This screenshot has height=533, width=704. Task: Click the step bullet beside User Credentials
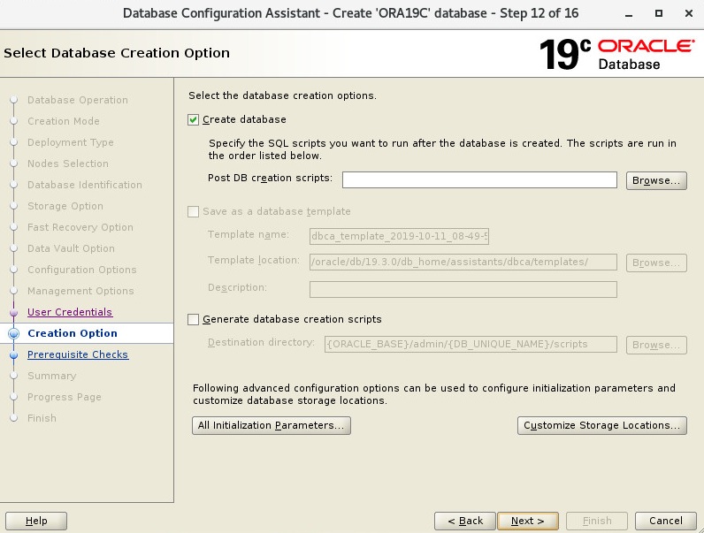click(14, 312)
